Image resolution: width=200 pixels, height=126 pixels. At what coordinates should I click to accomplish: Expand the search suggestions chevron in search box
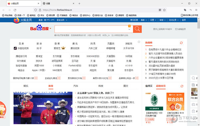(129, 29)
